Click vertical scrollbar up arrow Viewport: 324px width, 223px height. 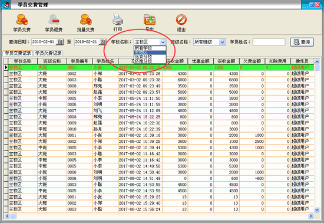[317, 61]
